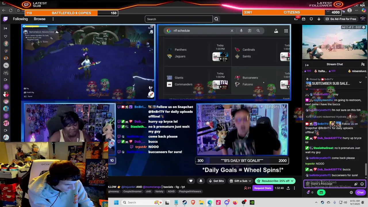Click username mightymomttv in chat

click(323, 100)
